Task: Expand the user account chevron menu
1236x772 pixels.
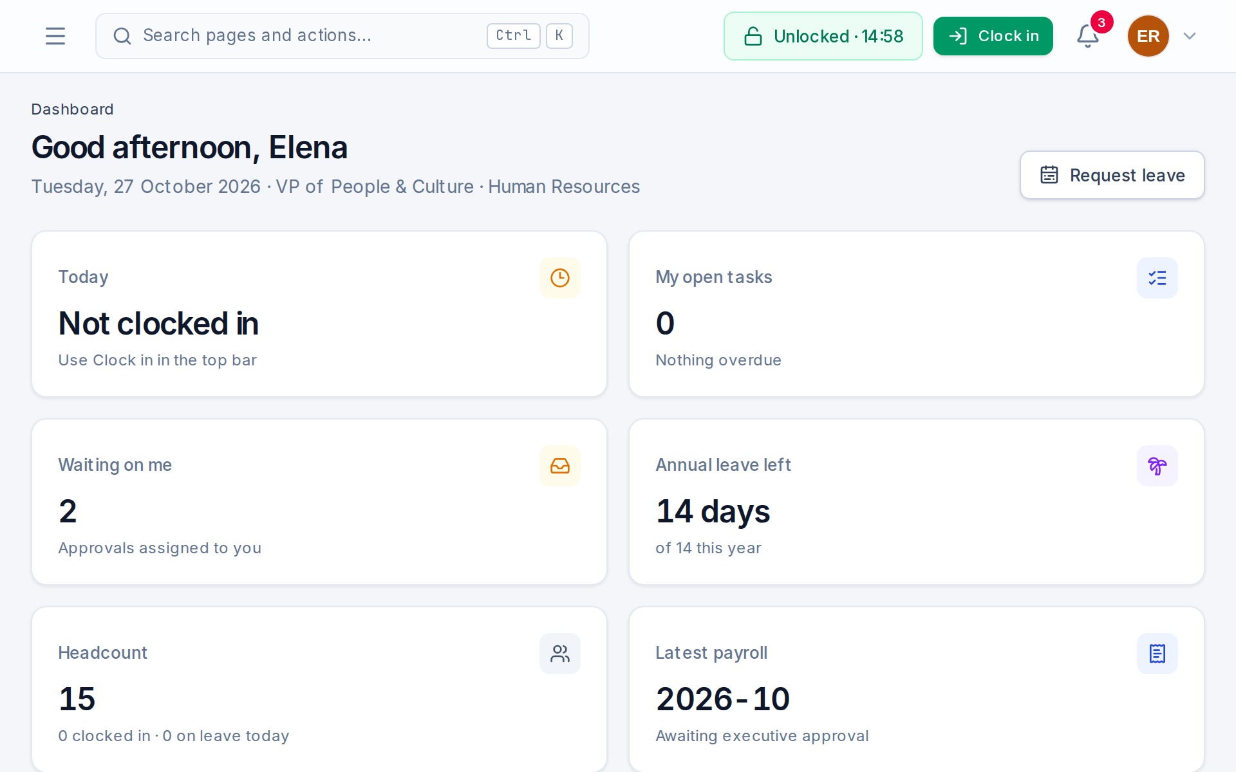Action: click(x=1190, y=36)
